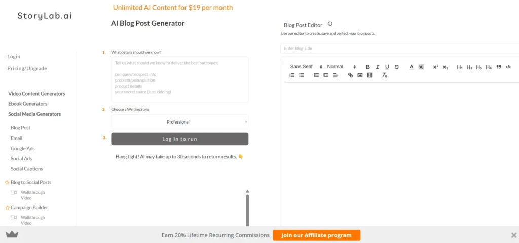
Task: Toggle italic formatting in the editor
Action: coord(378,67)
